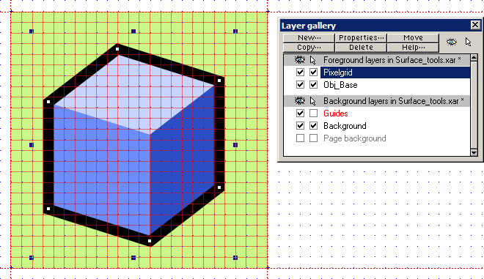
Task: Click the all-visible eye icon beside Move
Action: 452,42
